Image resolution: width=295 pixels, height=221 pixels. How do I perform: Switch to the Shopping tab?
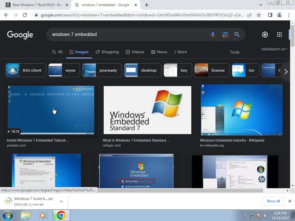107,52
